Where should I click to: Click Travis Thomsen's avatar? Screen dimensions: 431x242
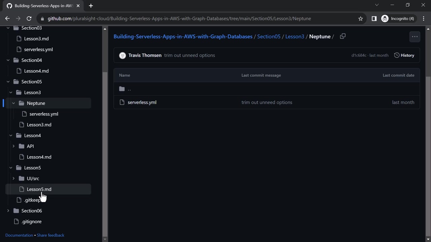point(123,55)
